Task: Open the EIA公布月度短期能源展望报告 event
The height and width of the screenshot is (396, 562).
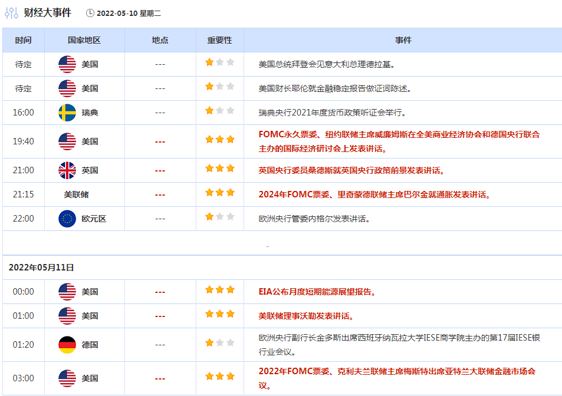Action: click(317, 292)
